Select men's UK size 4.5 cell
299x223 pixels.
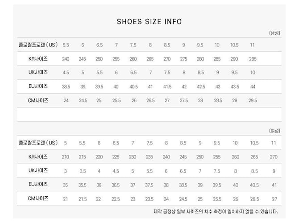(66, 72)
